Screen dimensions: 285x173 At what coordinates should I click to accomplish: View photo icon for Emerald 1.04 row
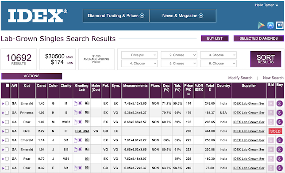[80, 149]
